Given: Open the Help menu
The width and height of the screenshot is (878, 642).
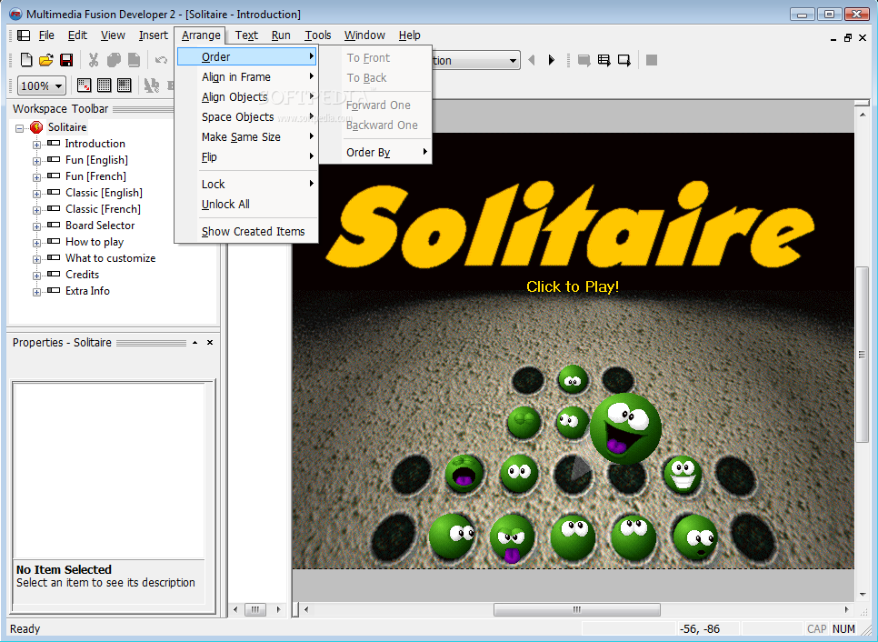Looking at the screenshot, I should coord(409,35).
